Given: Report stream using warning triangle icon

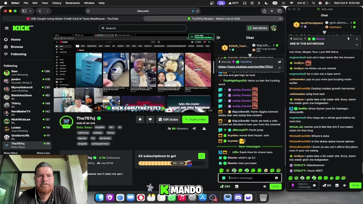Looking at the screenshot, I should tap(204, 128).
